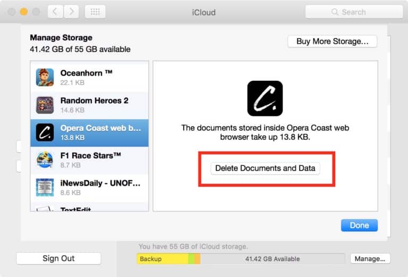The image size is (408, 277).
Task: Show all preferences grid icon
Action: pos(95,12)
